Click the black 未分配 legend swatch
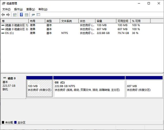 (3, 122)
